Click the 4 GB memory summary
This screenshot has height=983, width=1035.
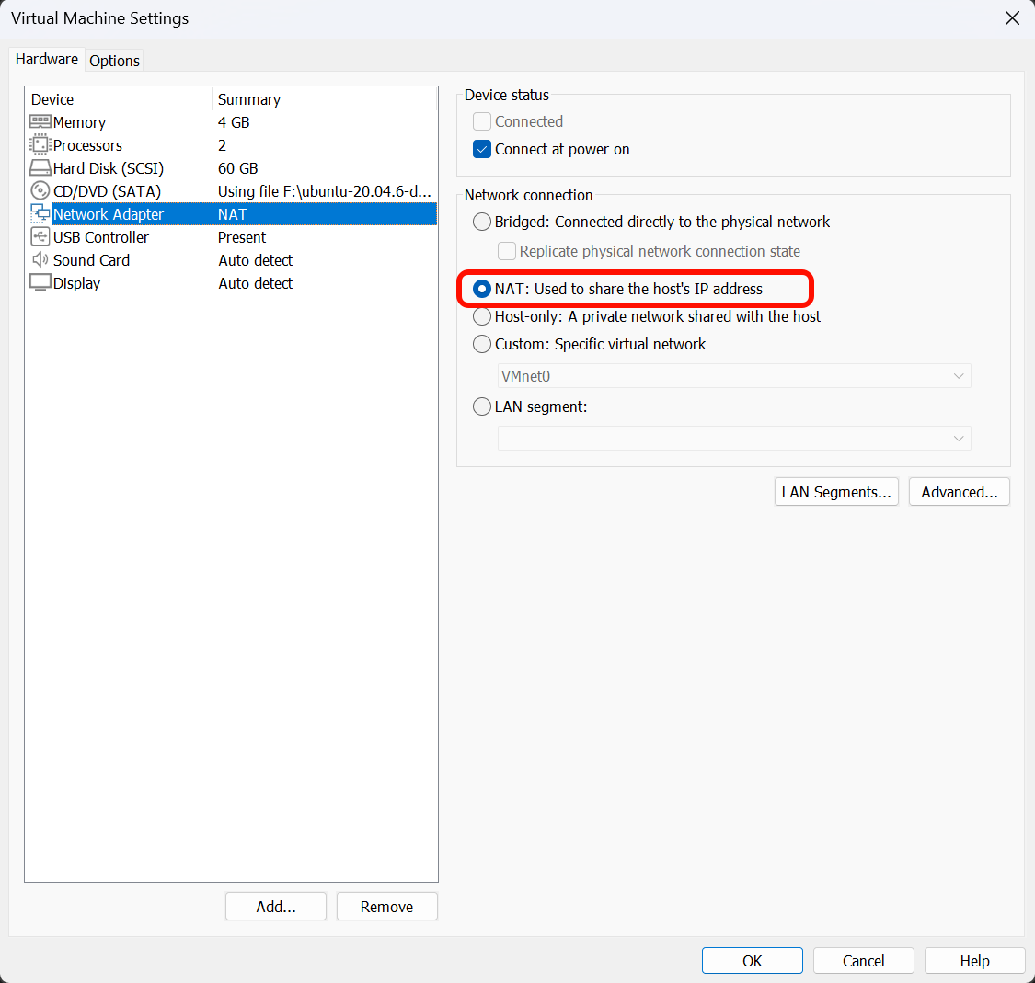(x=234, y=122)
